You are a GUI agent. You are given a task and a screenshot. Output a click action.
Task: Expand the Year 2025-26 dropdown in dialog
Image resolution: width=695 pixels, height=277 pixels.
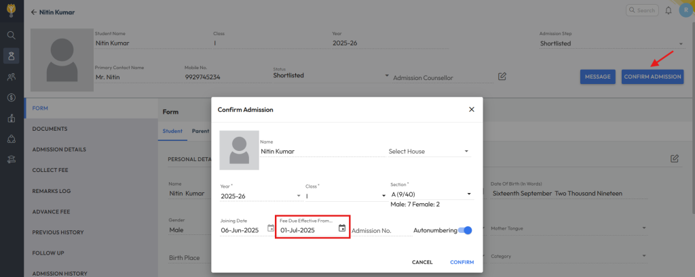click(x=261, y=195)
